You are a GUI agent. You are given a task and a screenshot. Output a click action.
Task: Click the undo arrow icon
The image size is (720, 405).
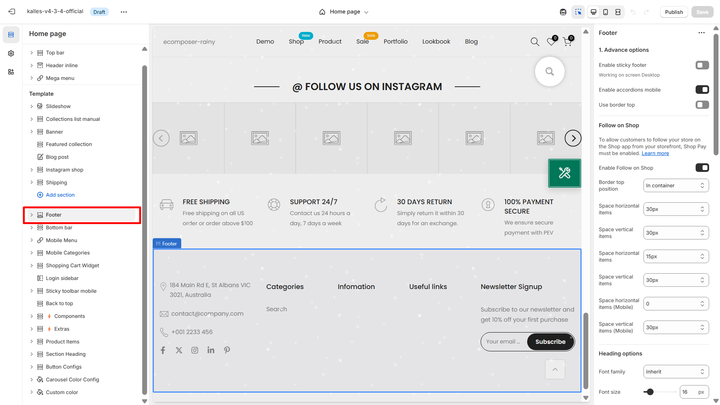633,12
